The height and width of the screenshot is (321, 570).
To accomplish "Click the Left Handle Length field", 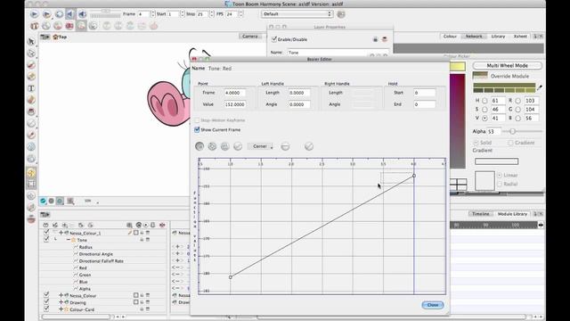I will 299,93.
